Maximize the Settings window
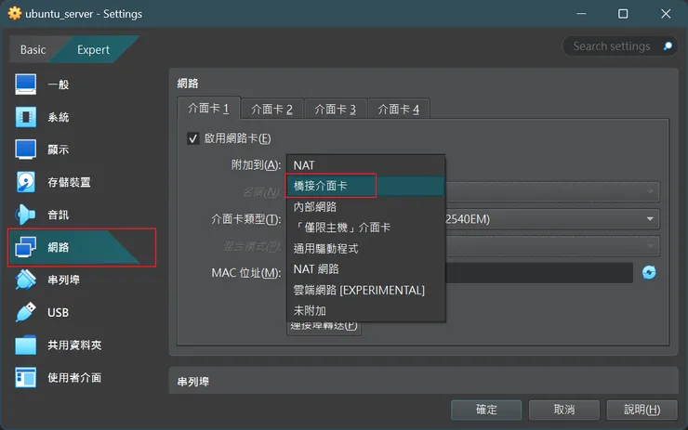The width and height of the screenshot is (688, 430). pyautogui.click(x=623, y=14)
